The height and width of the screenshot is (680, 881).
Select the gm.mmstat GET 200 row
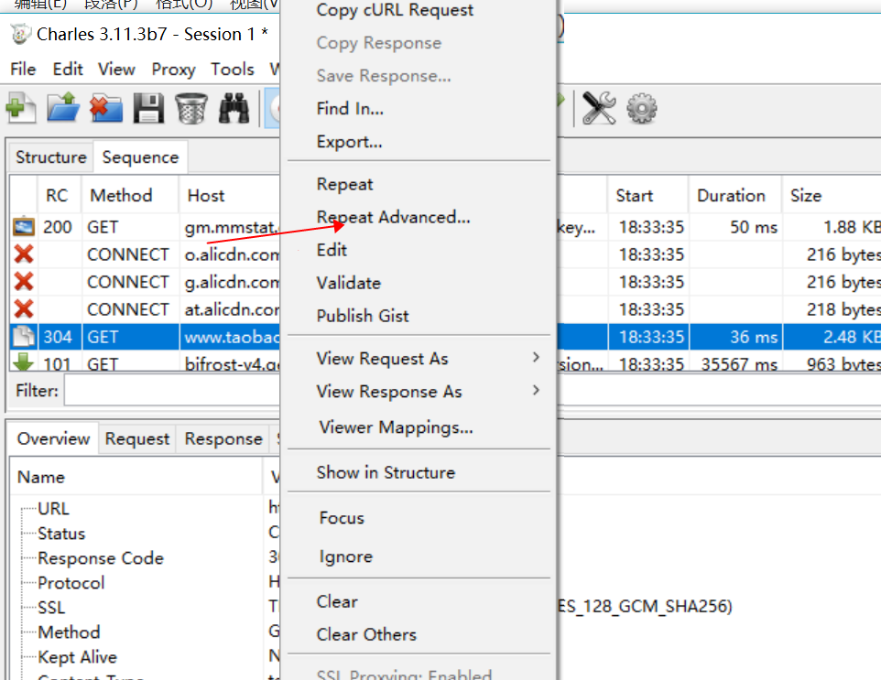pyautogui.click(x=145, y=227)
